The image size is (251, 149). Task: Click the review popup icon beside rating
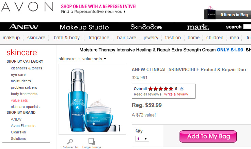[182, 89]
